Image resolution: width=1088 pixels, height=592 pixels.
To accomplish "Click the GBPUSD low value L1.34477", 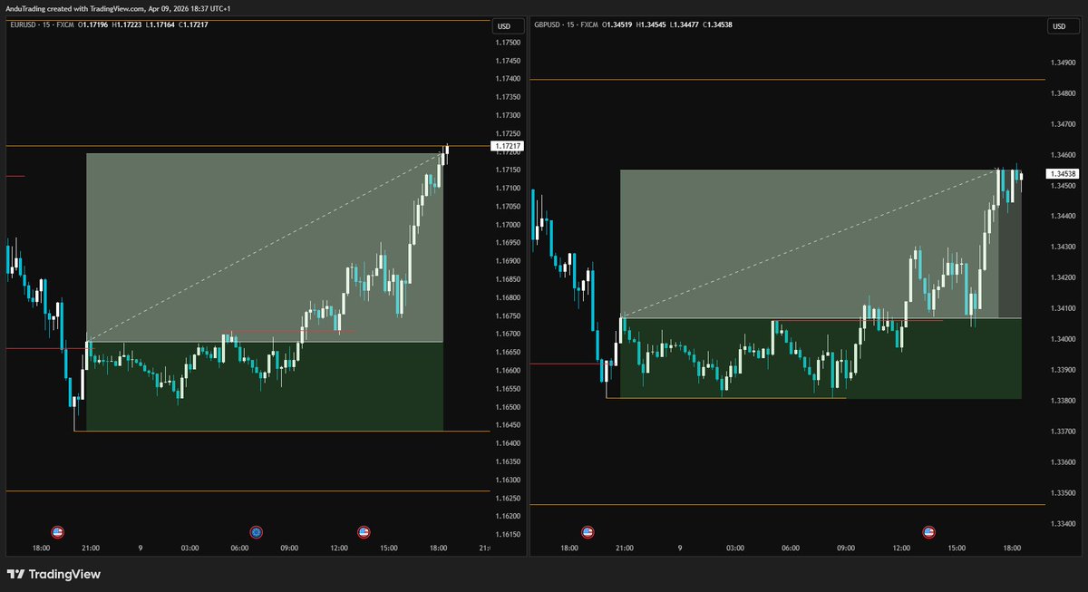I will 685,24.
